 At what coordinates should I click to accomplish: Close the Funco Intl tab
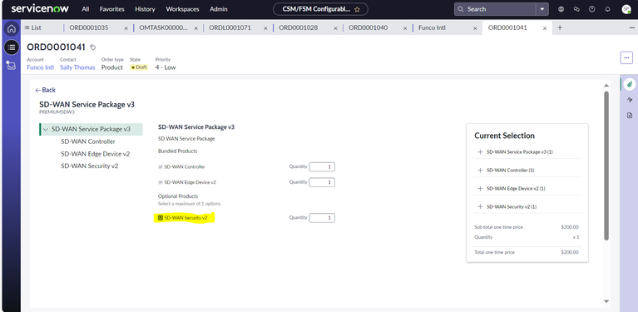click(x=475, y=28)
